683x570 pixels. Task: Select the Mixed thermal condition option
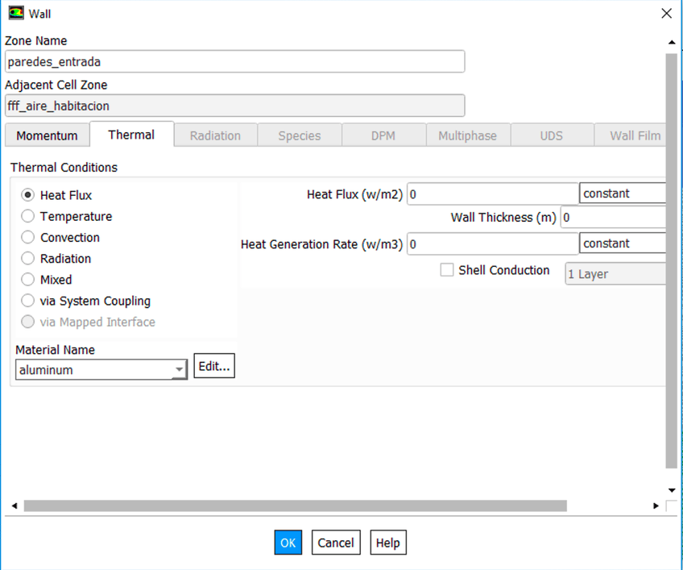pyautogui.click(x=28, y=280)
